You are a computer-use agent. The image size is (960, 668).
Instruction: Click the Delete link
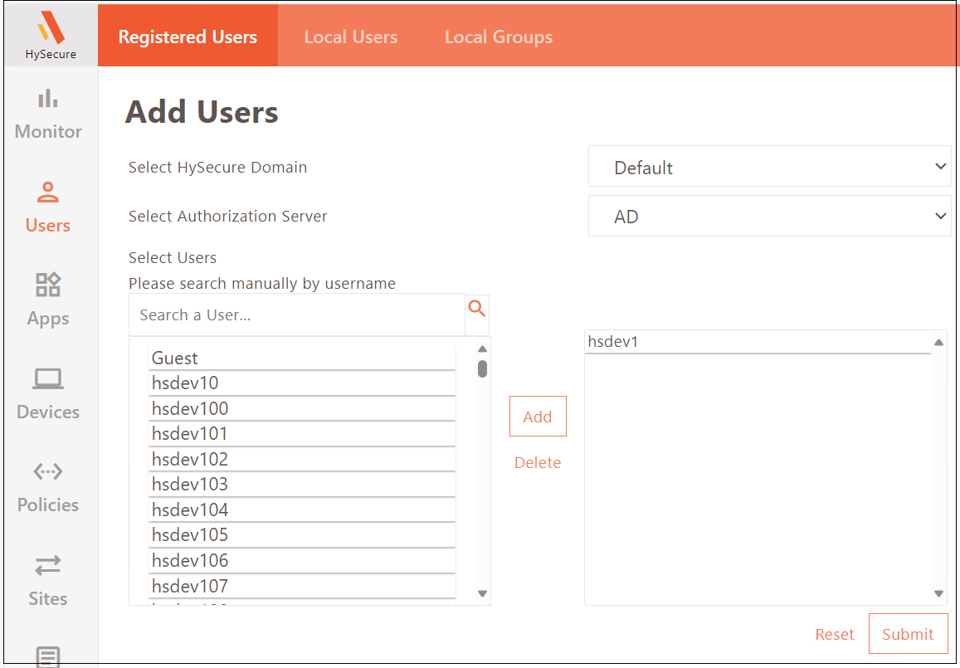[537, 462]
